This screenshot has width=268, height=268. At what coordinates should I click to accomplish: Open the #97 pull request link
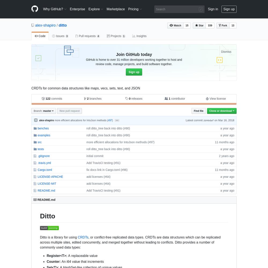pos(110,120)
